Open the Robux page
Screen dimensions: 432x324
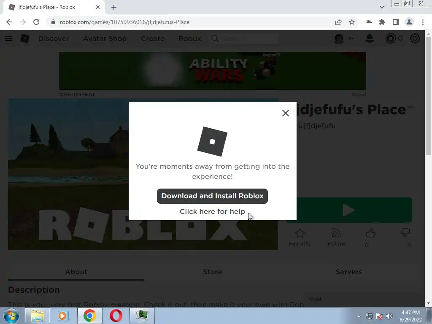(189, 38)
